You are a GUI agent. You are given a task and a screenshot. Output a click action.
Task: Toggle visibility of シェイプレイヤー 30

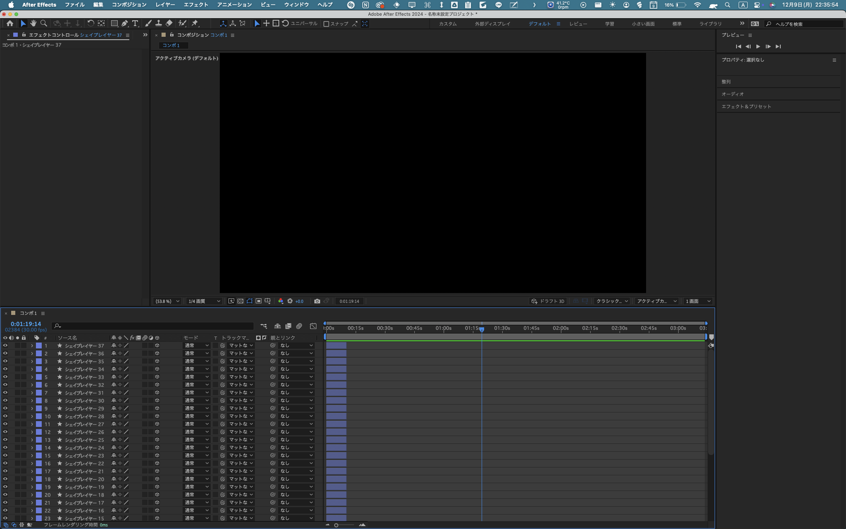click(x=5, y=400)
